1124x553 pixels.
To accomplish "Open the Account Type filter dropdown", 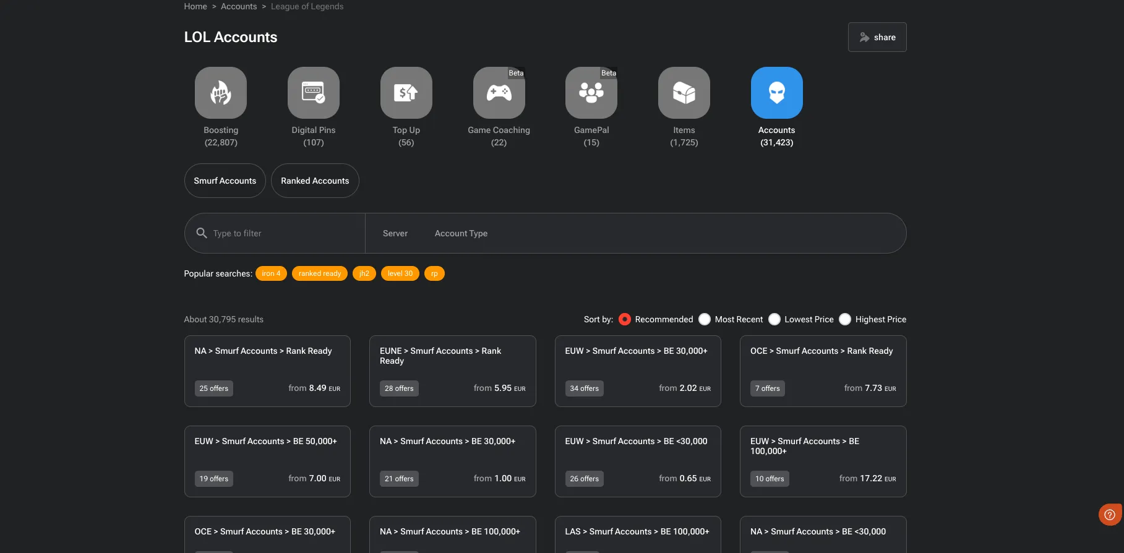I will coord(461,233).
